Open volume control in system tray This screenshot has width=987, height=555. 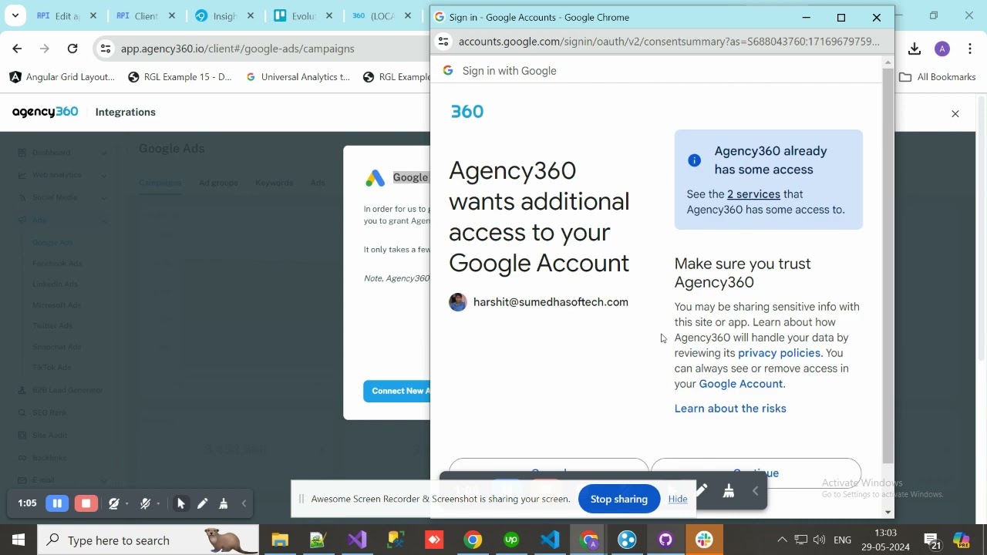pos(820,540)
